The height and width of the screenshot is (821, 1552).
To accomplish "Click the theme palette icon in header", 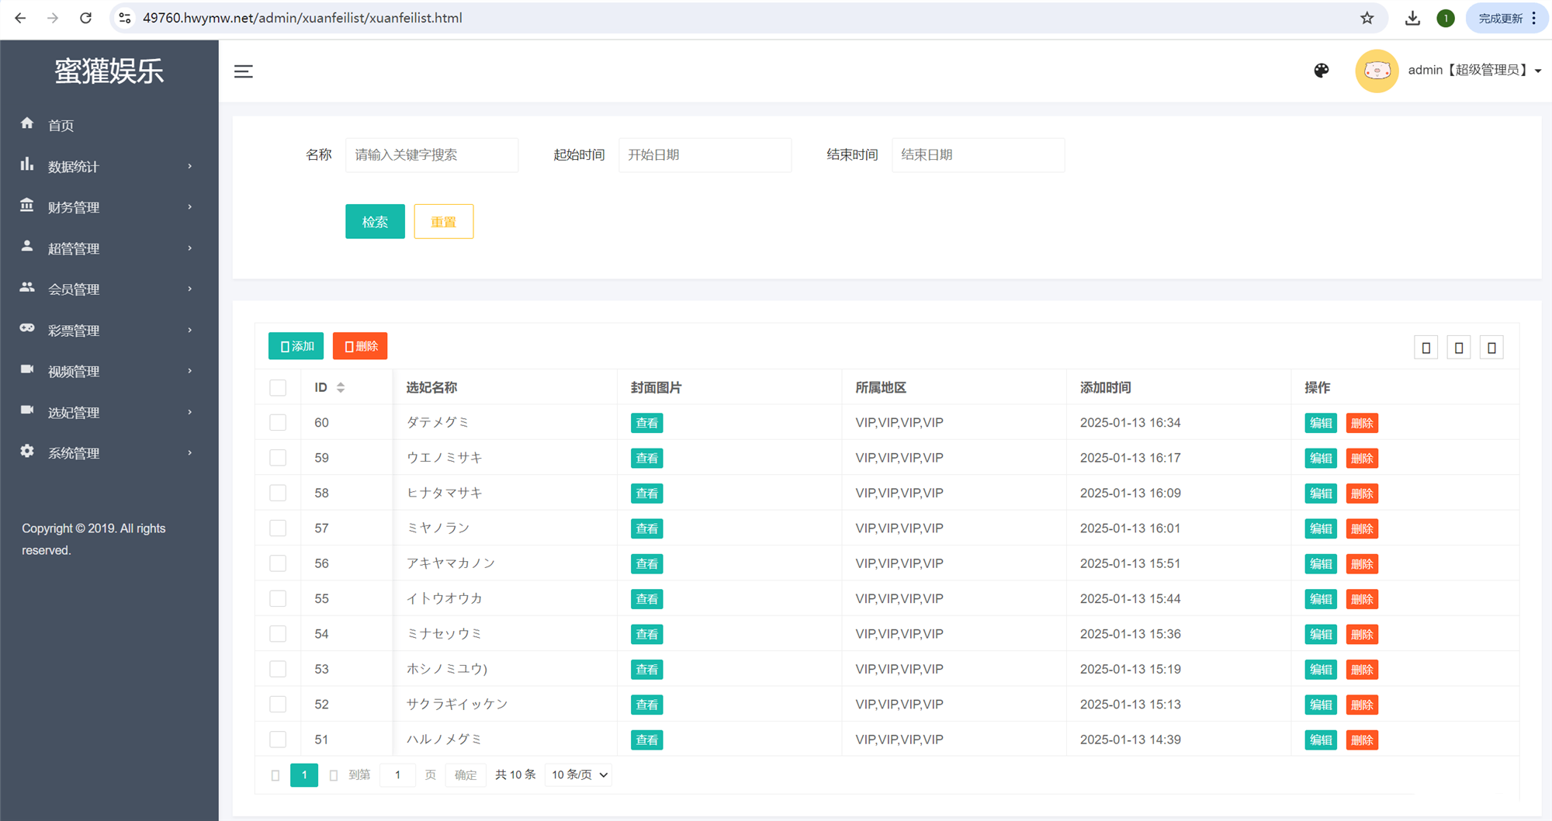I will coord(1322,70).
